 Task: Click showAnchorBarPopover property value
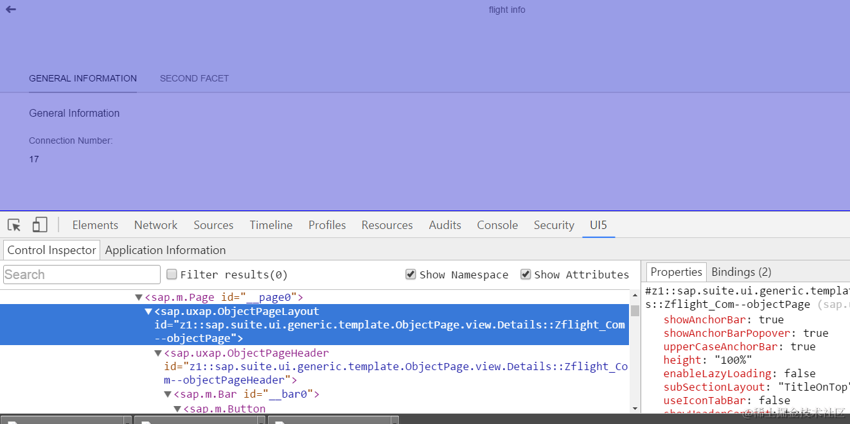[816, 333]
